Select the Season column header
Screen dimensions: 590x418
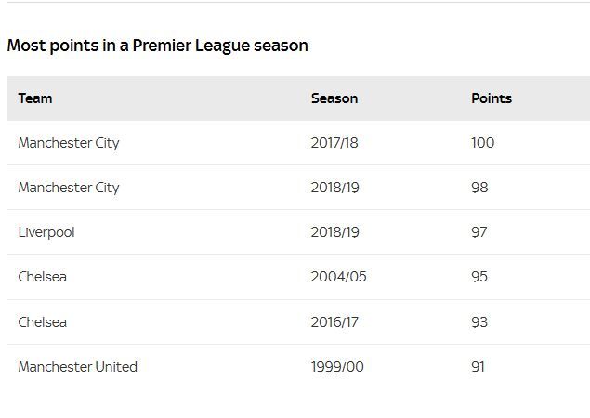click(x=334, y=98)
